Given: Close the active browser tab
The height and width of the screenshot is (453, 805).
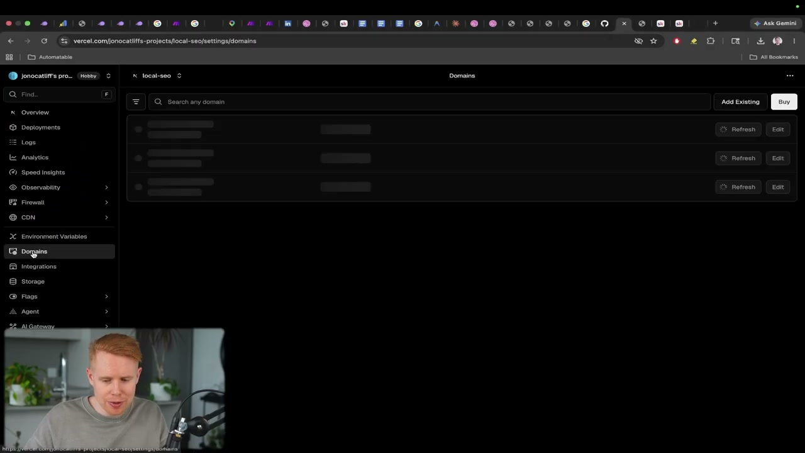Looking at the screenshot, I should coord(624,23).
